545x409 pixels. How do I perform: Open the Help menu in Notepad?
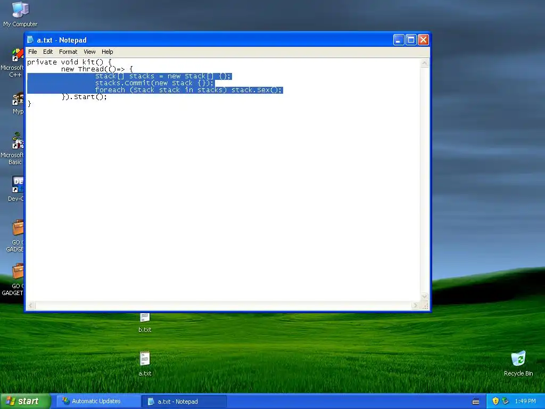click(107, 52)
